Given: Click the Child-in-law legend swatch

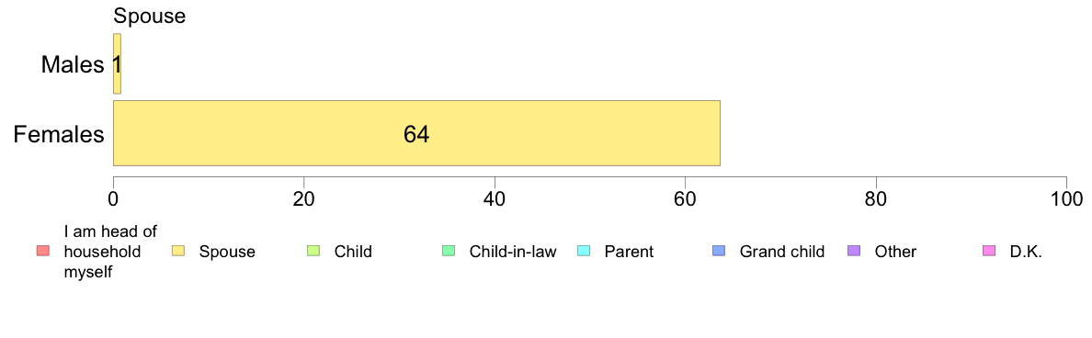Looking at the screenshot, I should tap(448, 251).
